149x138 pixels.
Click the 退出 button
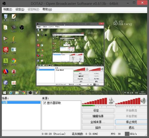click(x=131, y=128)
